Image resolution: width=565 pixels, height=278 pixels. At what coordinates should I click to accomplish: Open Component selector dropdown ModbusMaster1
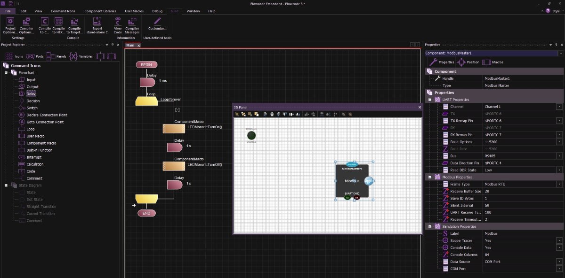coord(561,53)
